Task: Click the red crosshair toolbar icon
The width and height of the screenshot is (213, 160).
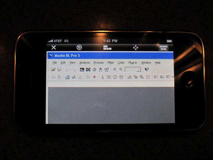Action: 94,77
